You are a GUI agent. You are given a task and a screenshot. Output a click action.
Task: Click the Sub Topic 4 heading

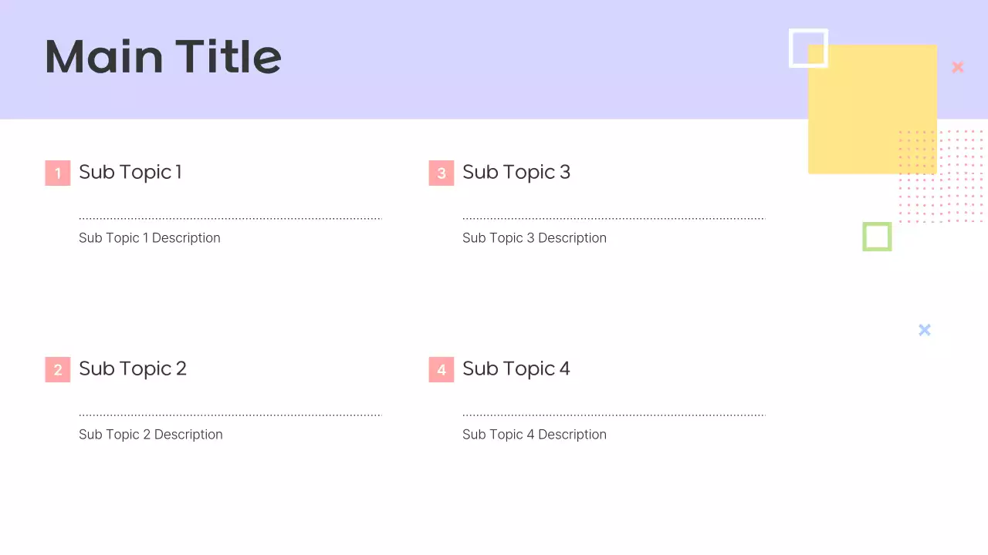(x=516, y=368)
